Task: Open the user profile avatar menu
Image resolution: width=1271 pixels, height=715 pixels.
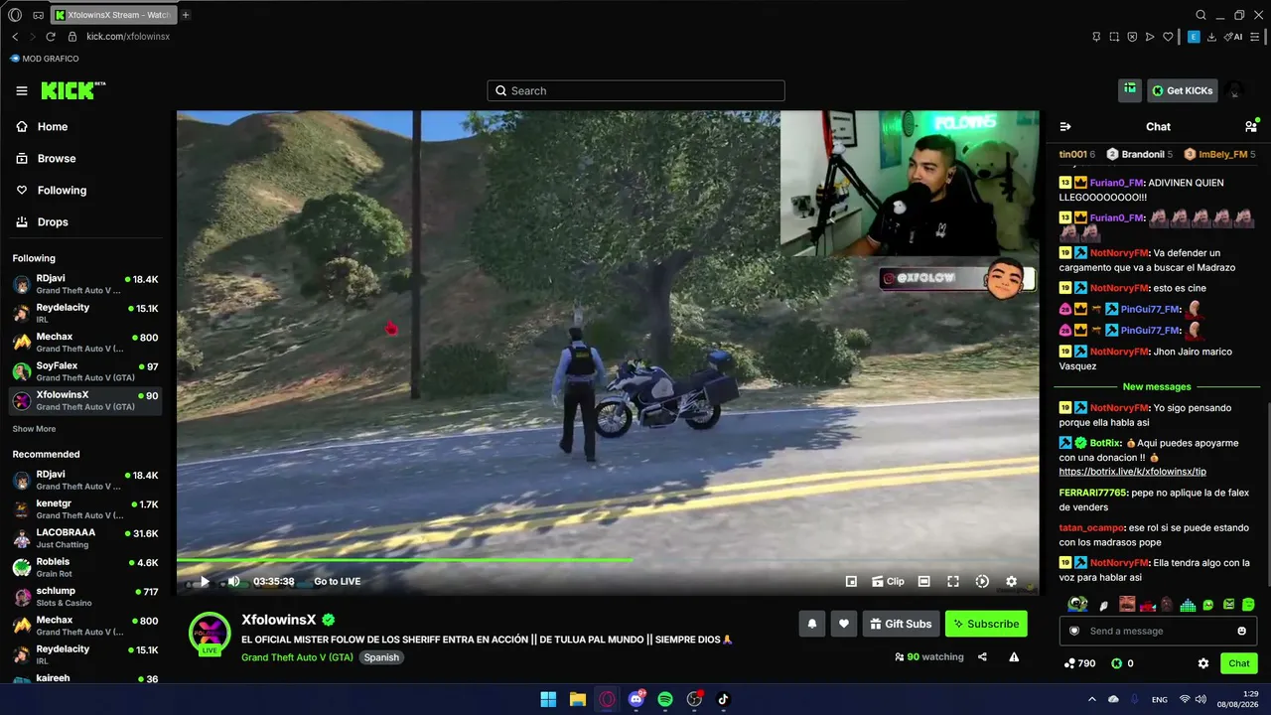Action: 1235,90
